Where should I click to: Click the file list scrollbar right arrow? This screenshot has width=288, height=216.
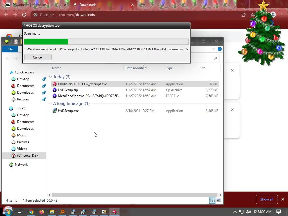[x=220, y=195]
